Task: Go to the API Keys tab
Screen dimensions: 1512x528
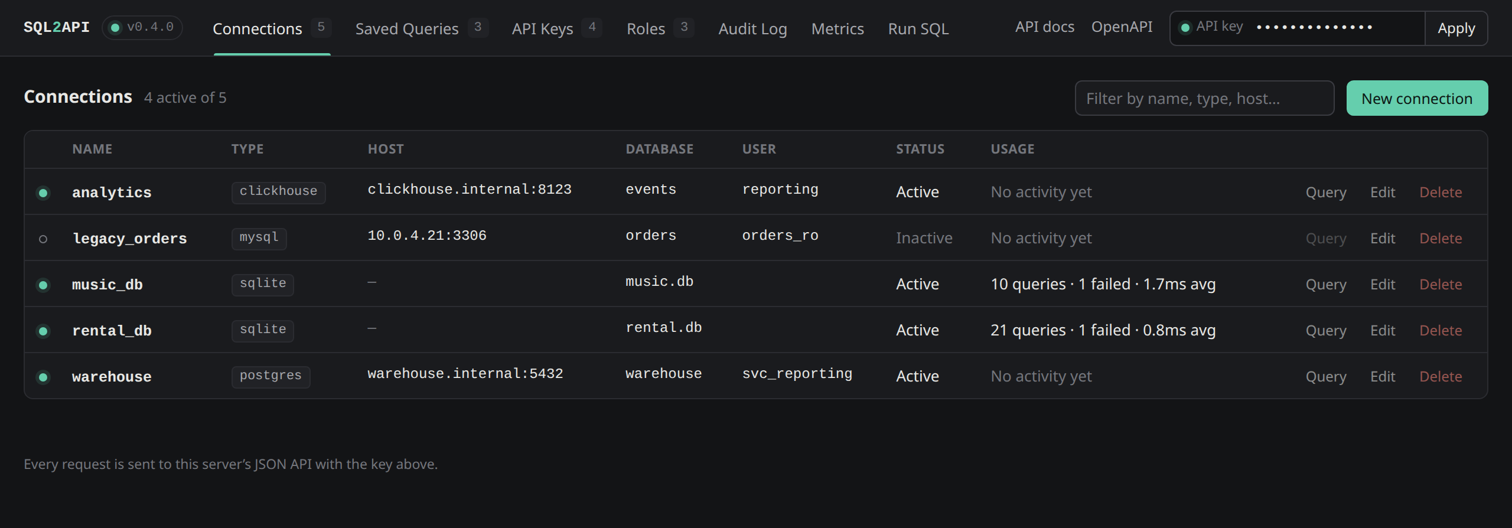Action: click(557, 28)
